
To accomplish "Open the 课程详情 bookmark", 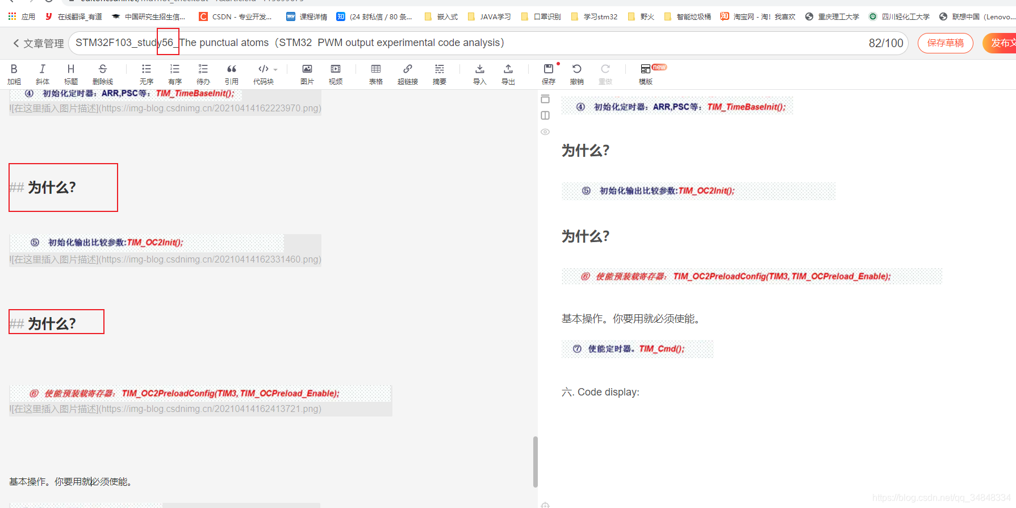I will [x=307, y=16].
